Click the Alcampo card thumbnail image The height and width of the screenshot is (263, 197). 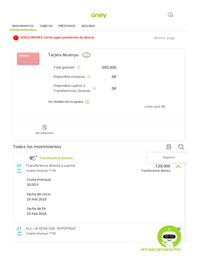[28, 59]
